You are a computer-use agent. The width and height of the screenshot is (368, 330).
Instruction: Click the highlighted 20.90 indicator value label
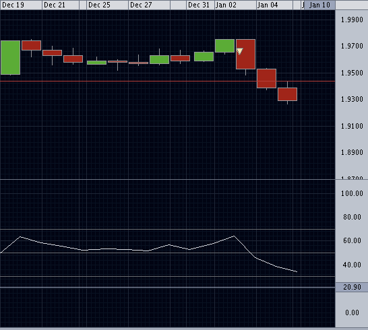click(x=352, y=287)
